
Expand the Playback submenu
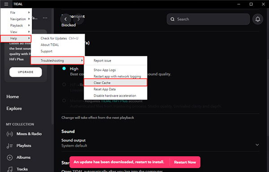click(x=16, y=26)
